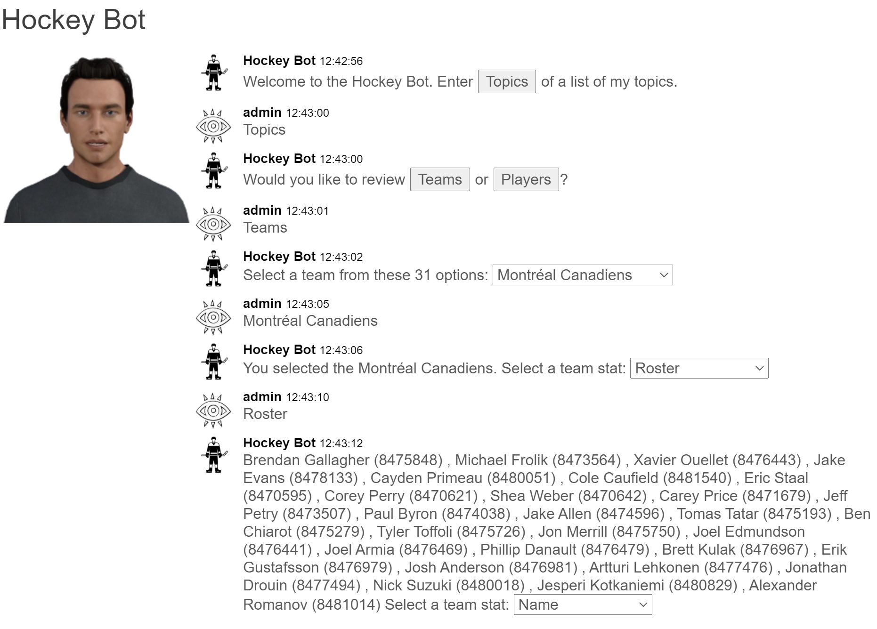Select the Players button

coord(526,179)
